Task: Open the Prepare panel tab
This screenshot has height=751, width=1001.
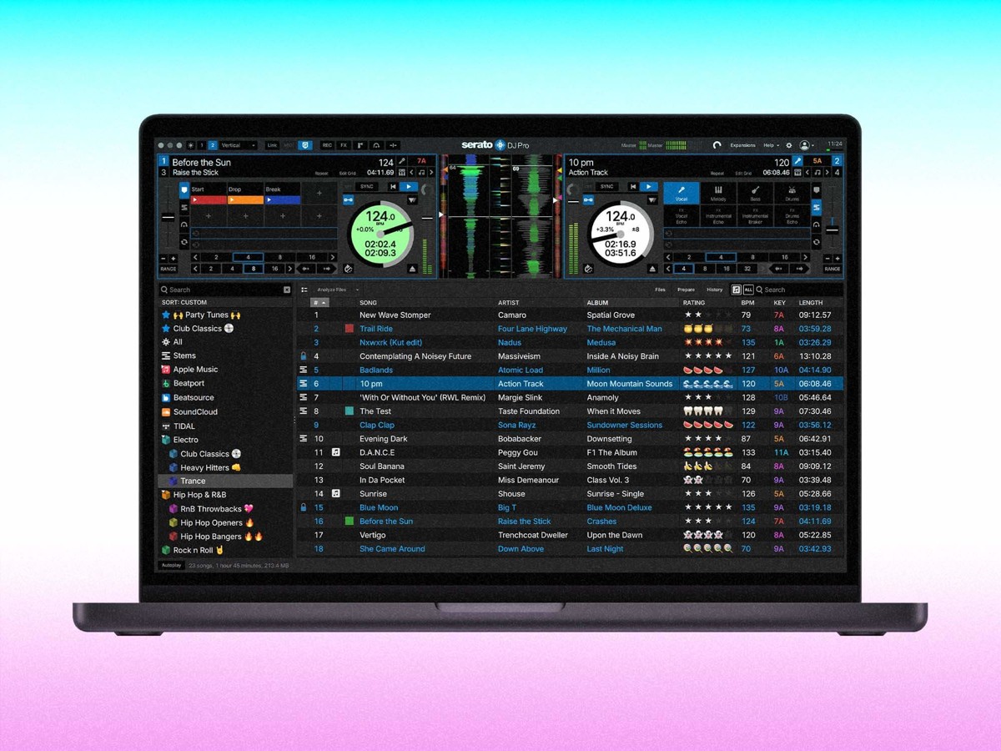Action: (686, 290)
